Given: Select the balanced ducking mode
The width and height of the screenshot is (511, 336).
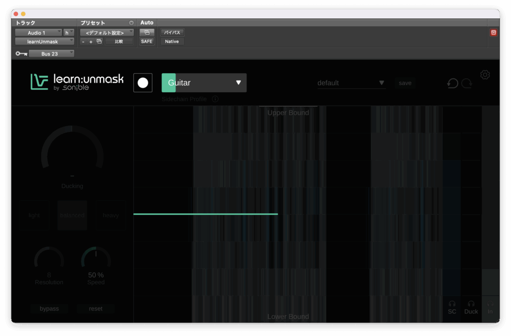Looking at the screenshot, I should click(72, 215).
